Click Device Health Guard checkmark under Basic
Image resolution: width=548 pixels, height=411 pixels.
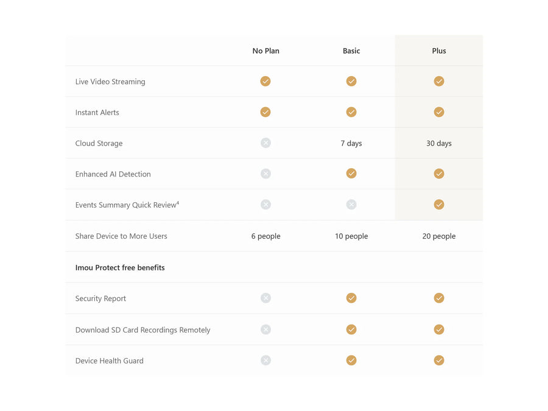(351, 360)
